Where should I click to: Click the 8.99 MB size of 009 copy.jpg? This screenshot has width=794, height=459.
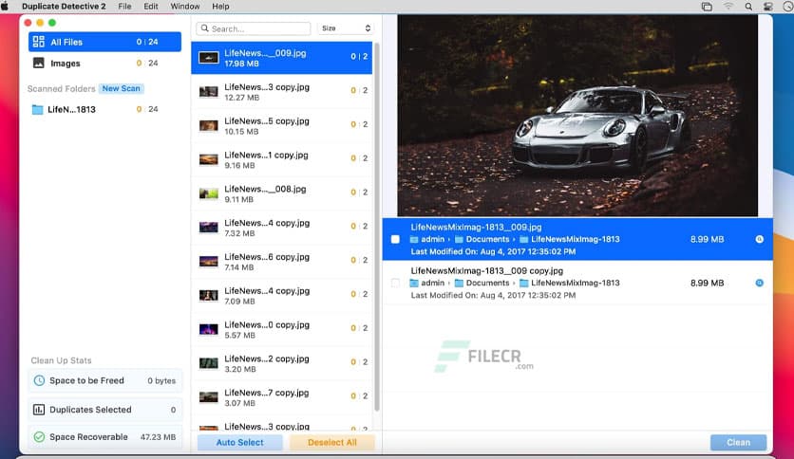(x=707, y=284)
